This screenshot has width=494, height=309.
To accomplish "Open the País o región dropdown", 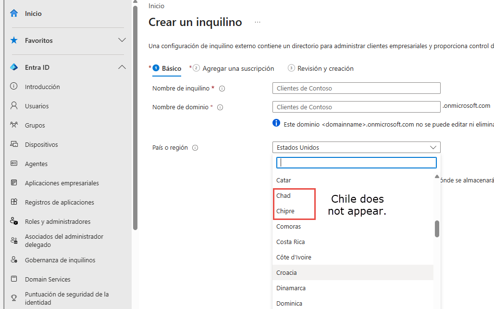I will (x=356, y=147).
